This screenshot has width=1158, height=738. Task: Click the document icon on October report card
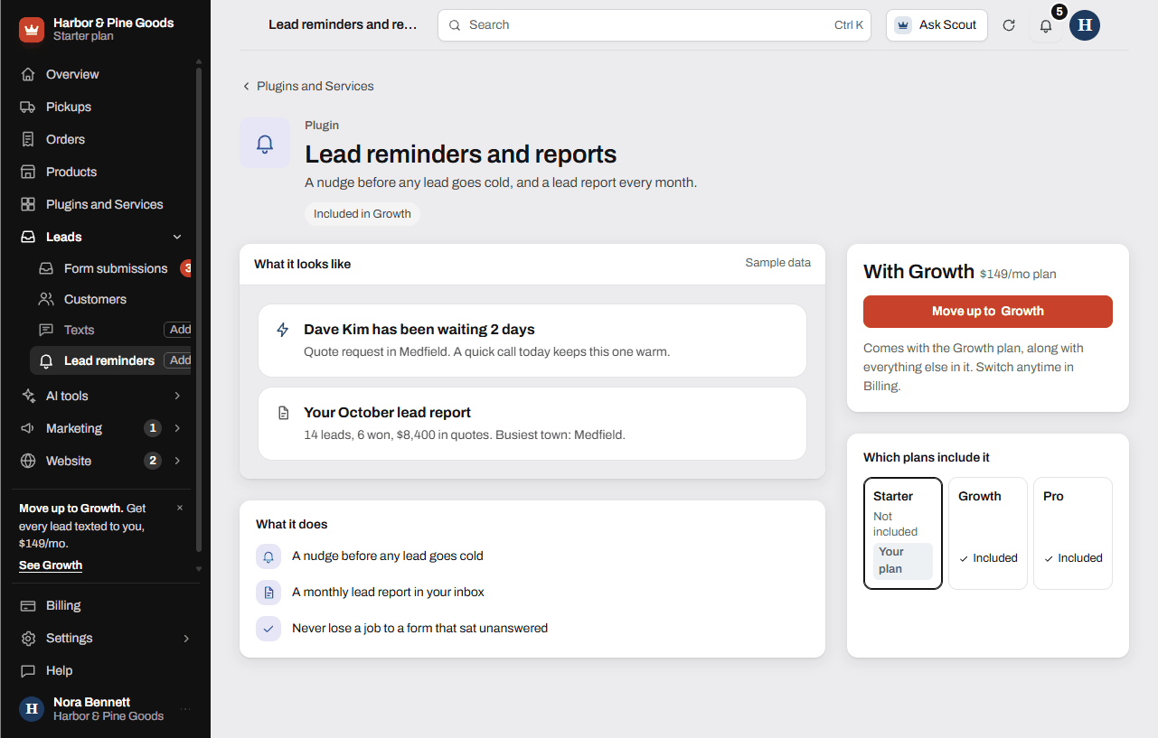click(x=283, y=413)
